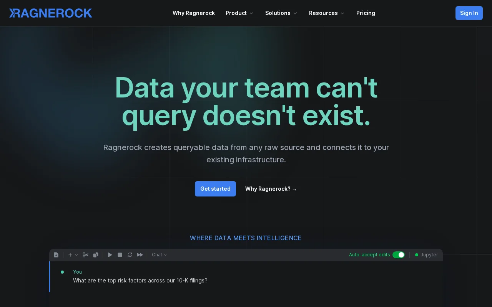Expand the Solutions menu
The image size is (492, 307).
point(281,13)
